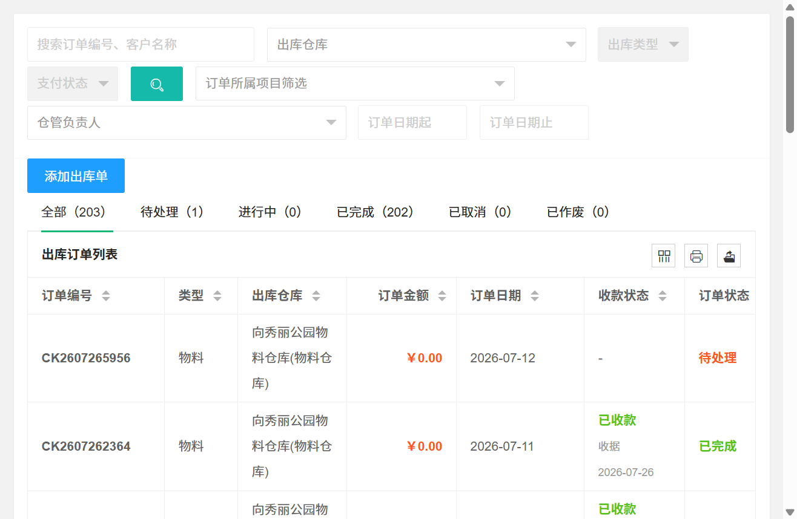Sort by 类型 column arrows
The width and height of the screenshot is (797, 519).
(217, 296)
